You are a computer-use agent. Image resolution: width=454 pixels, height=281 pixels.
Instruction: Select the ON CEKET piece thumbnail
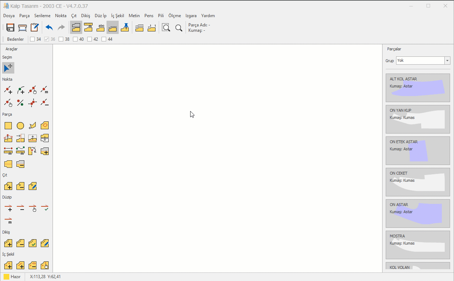(418, 182)
